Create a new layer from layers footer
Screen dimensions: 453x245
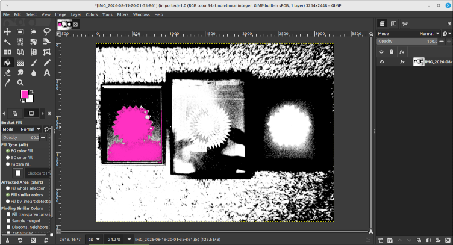pos(381,240)
